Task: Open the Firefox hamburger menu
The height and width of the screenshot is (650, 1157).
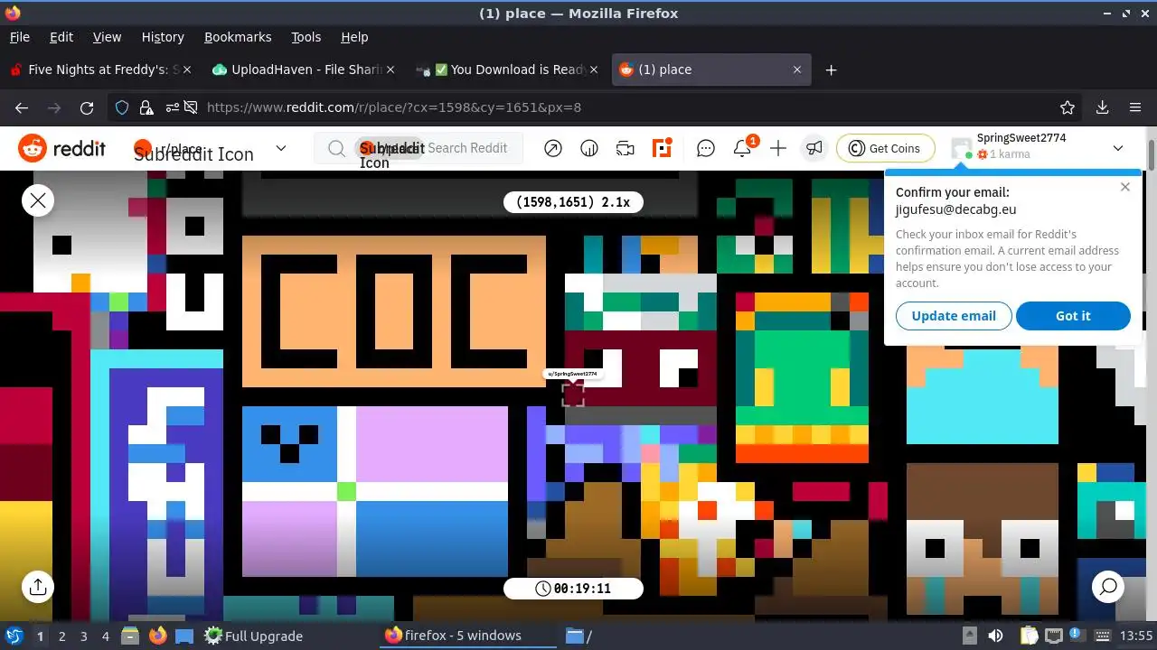Action: [x=1135, y=107]
